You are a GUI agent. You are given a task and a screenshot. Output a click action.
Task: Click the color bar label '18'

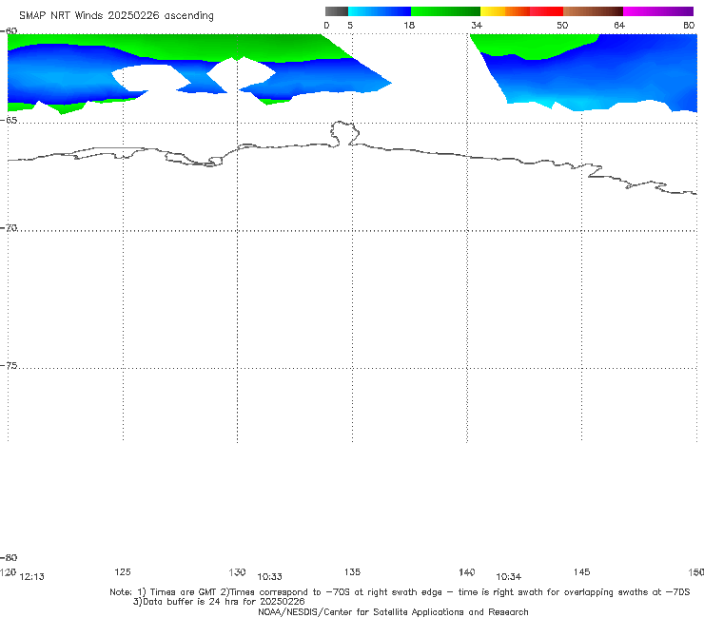coord(409,25)
